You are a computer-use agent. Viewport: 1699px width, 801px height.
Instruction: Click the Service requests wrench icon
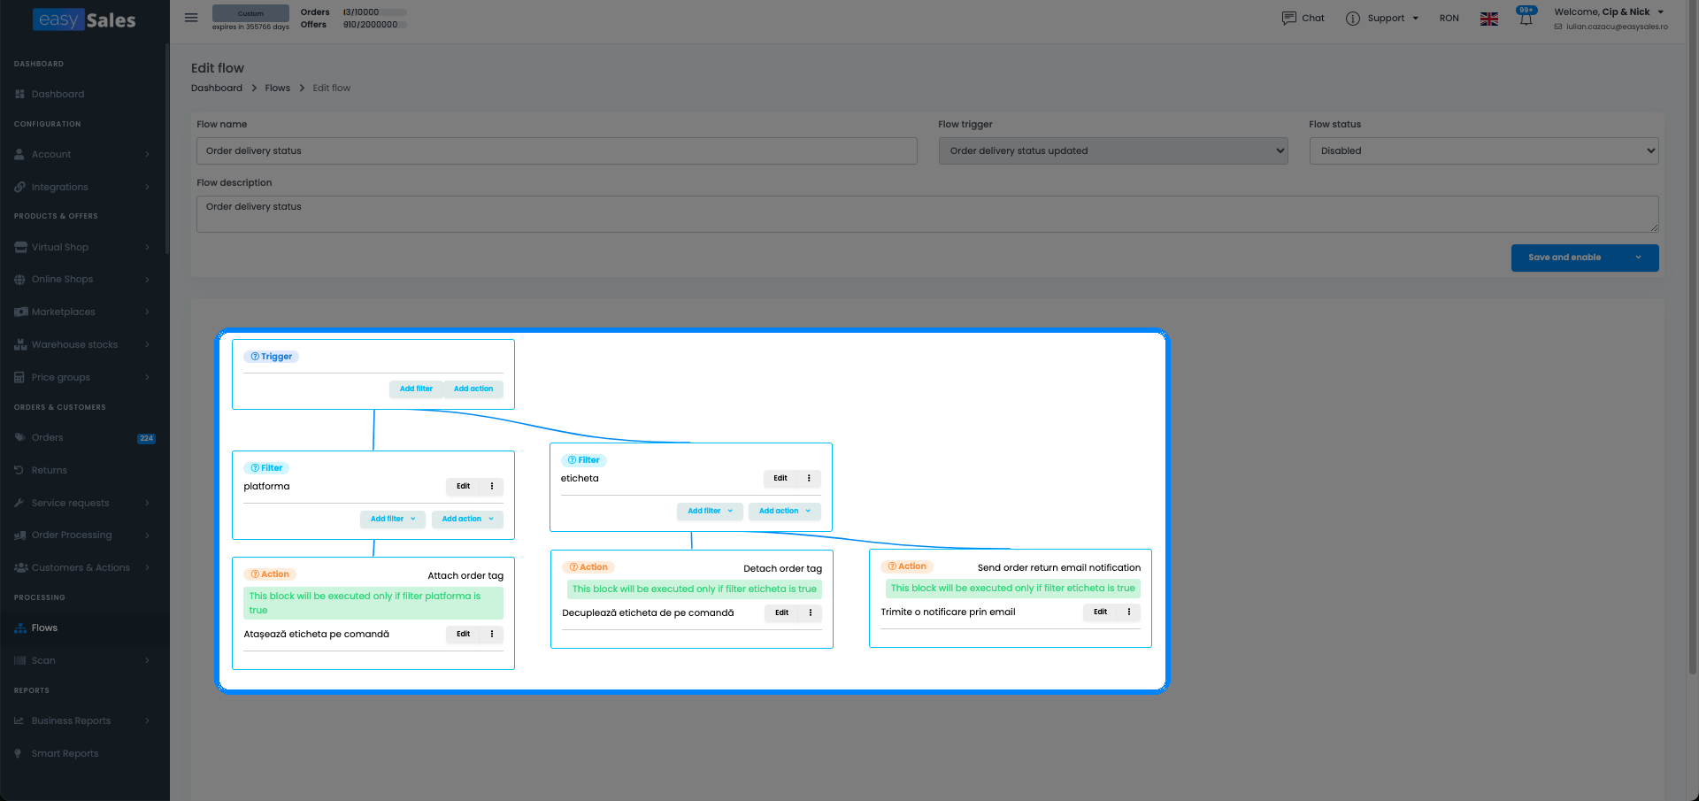[19, 503]
